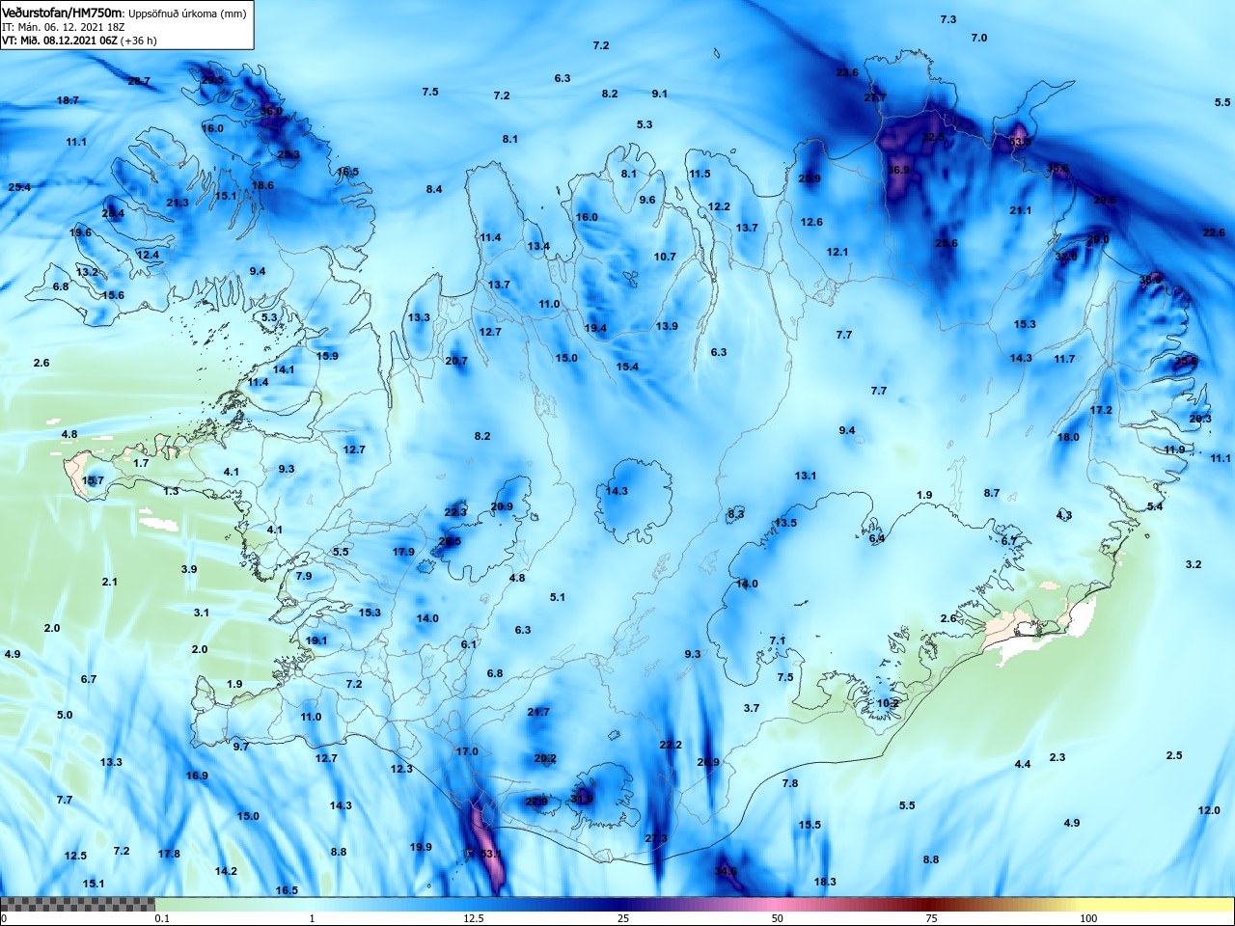Screen dimensions: 1235x926
Task: Select the 18.7 precipitation value
Action: [x=68, y=100]
